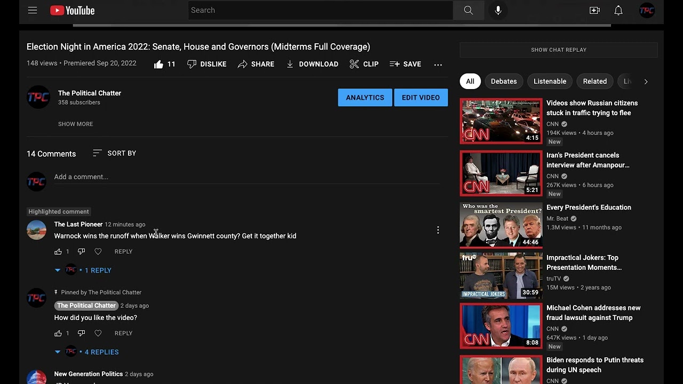Open more actions ellipsis under video
This screenshot has height=384, width=683.
coord(438,64)
